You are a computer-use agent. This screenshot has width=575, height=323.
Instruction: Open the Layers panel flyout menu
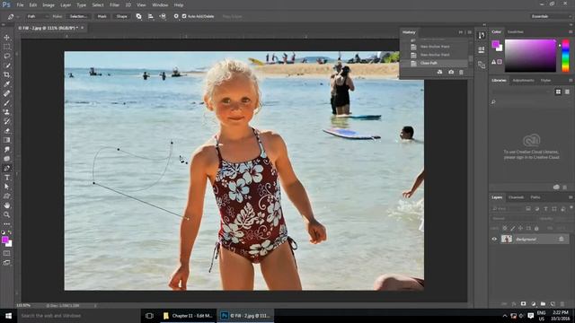click(x=571, y=197)
